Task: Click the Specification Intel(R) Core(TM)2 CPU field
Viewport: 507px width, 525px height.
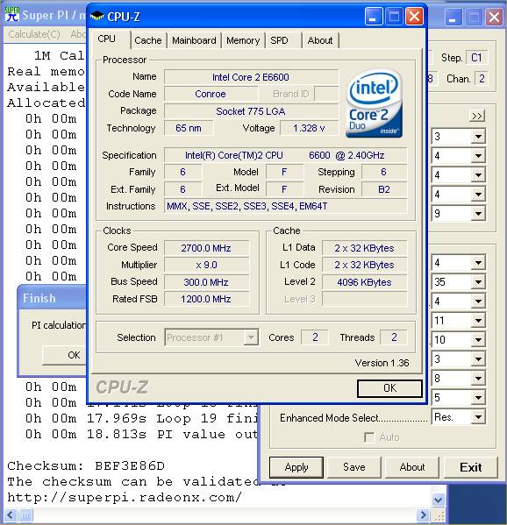Action: point(285,155)
